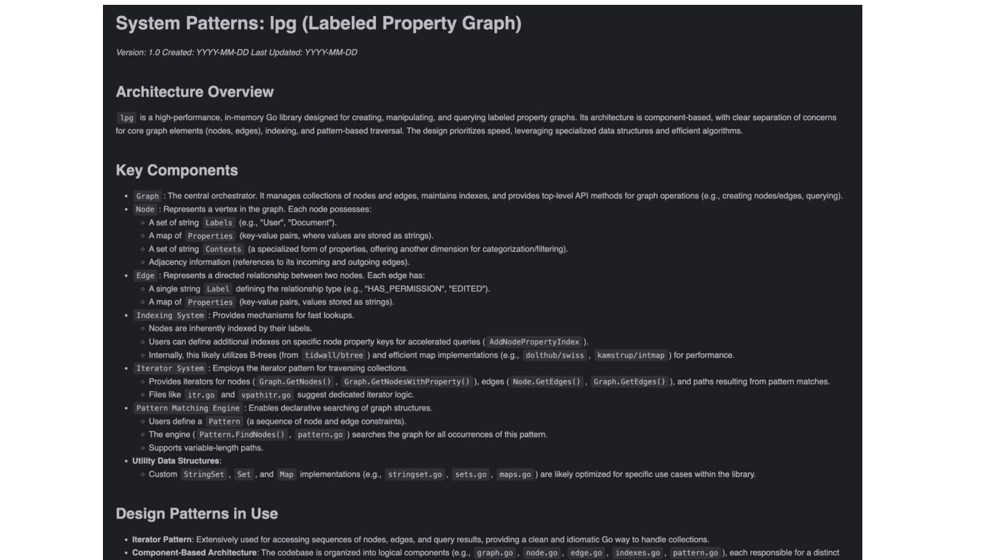Click the 'vpathitr.go' file name
Image resolution: width=995 pixels, height=560 pixels.
tap(266, 395)
